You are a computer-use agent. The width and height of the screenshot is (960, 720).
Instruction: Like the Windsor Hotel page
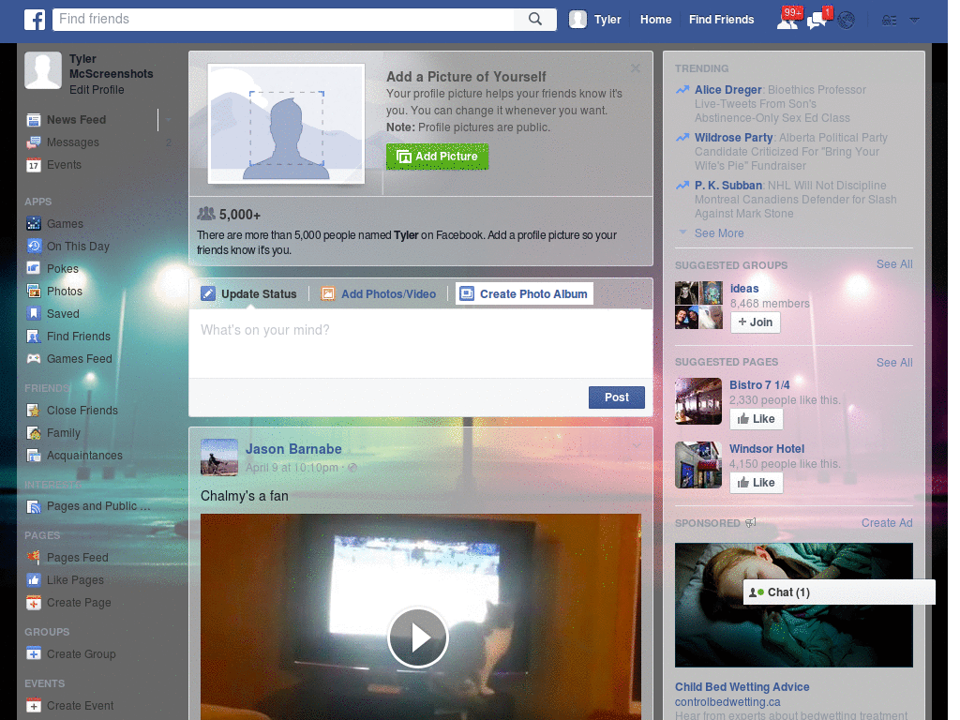[757, 483]
